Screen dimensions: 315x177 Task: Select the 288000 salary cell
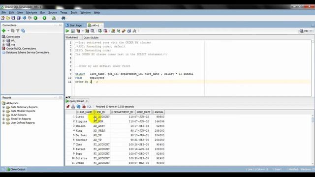[x=158, y=131]
